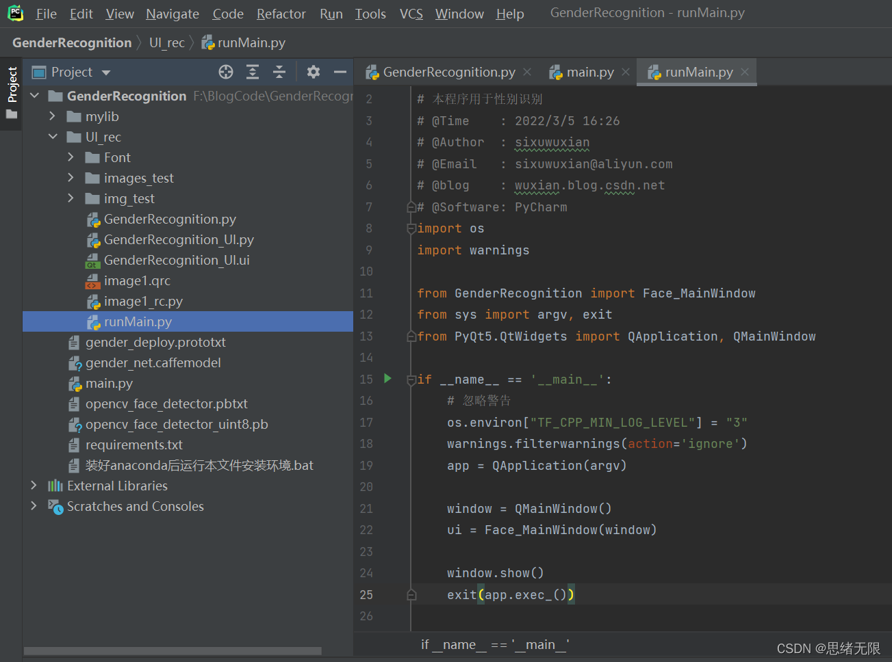Close the runMain.py editor tab
The image size is (892, 662).
tap(745, 72)
